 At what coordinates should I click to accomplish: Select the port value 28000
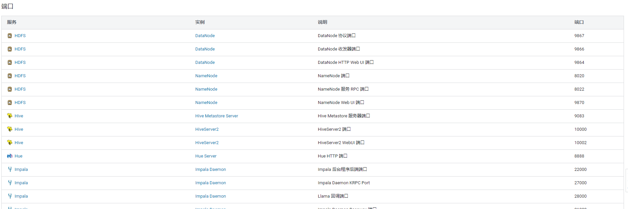pos(581,196)
